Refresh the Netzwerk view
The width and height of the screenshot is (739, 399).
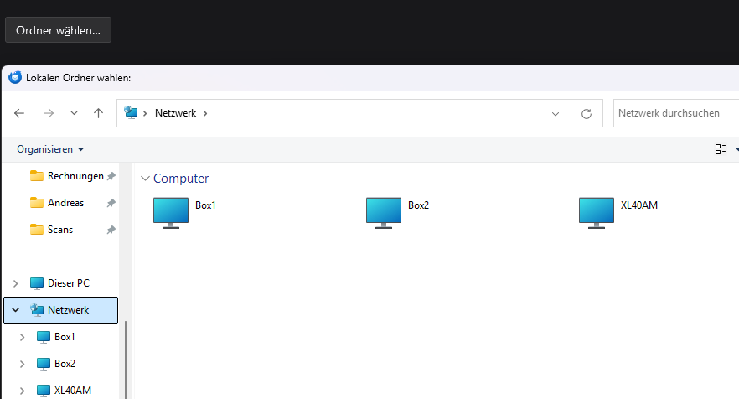click(x=587, y=114)
